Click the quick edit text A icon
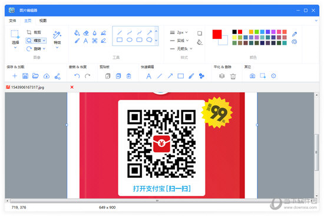 click(x=148, y=76)
